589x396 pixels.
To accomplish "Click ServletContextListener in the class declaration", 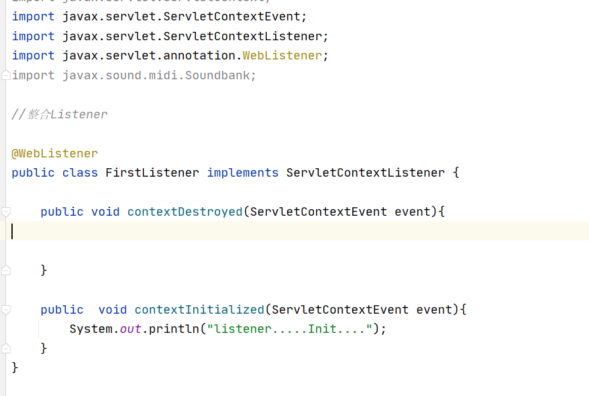I will point(365,172).
